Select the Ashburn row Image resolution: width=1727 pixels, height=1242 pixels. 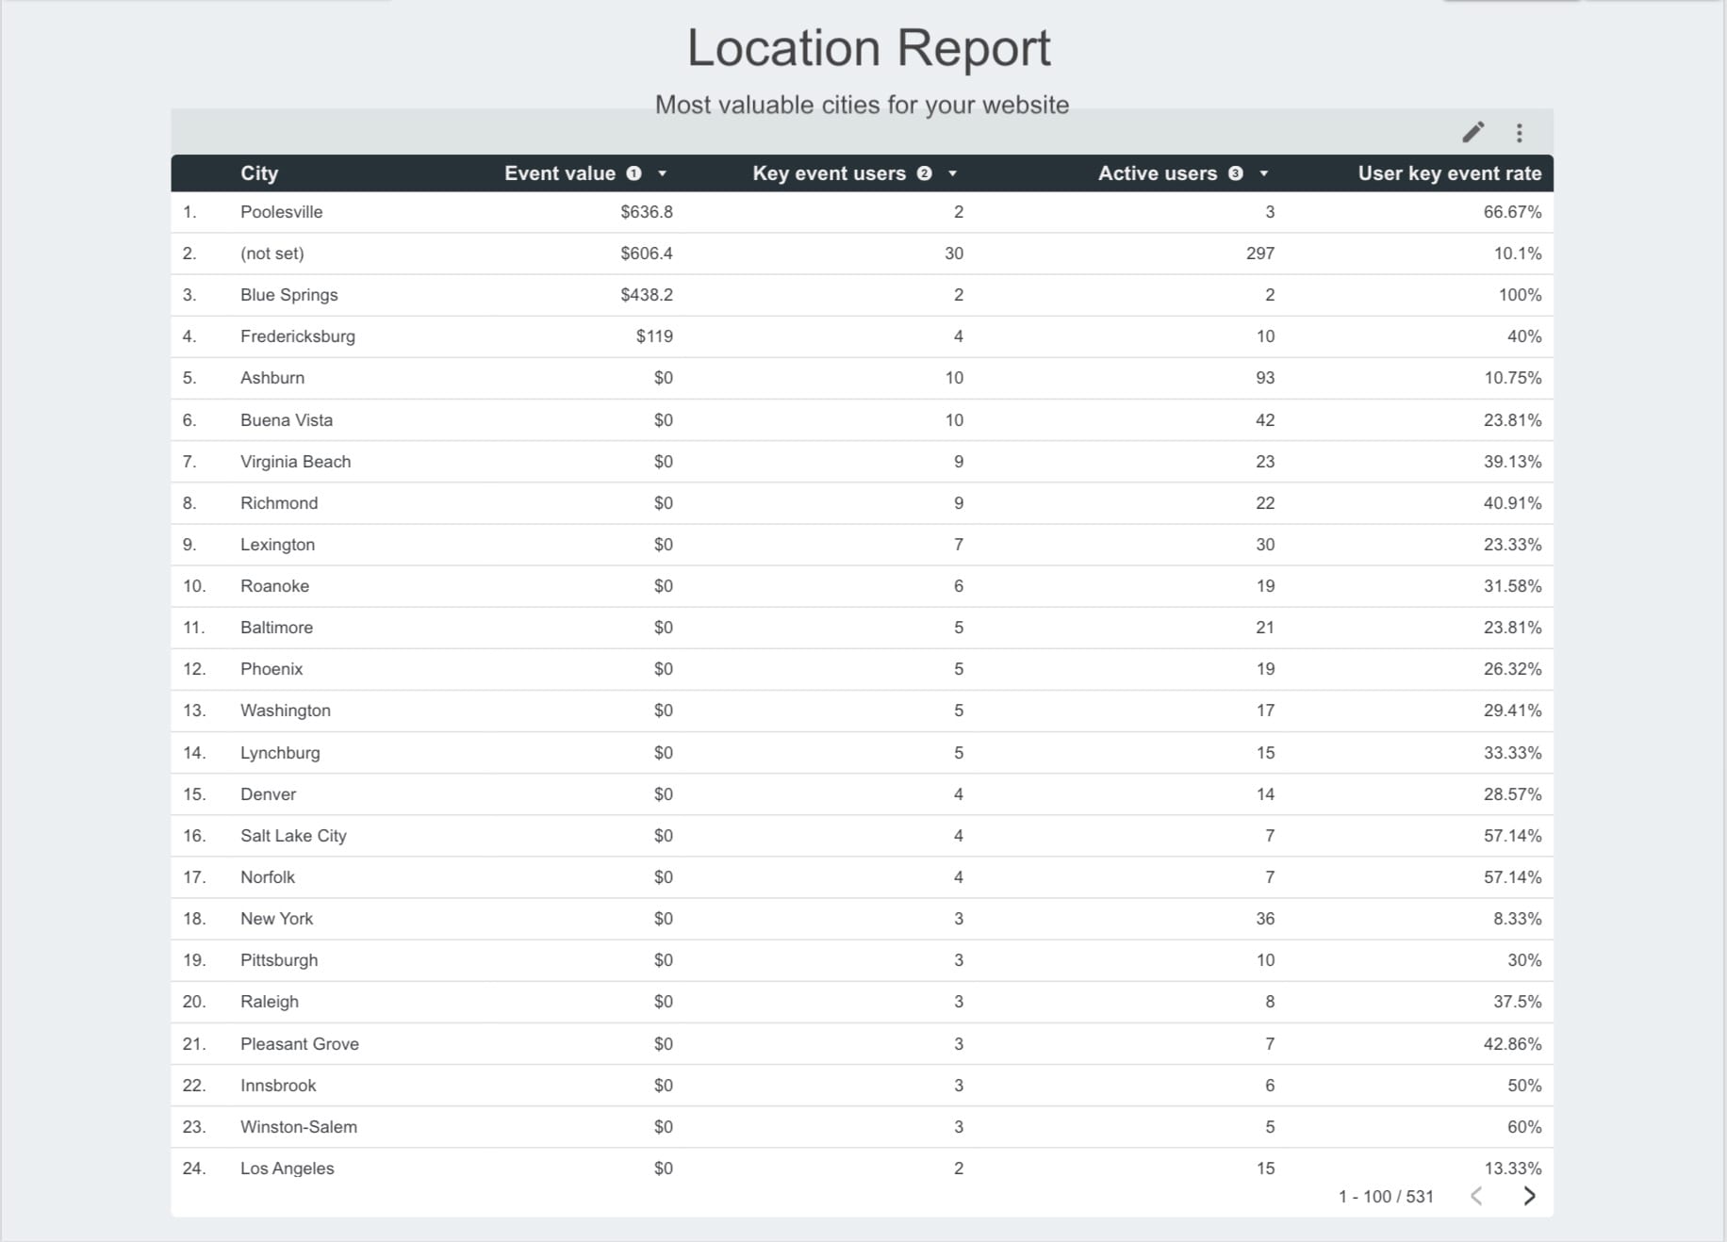coord(273,377)
